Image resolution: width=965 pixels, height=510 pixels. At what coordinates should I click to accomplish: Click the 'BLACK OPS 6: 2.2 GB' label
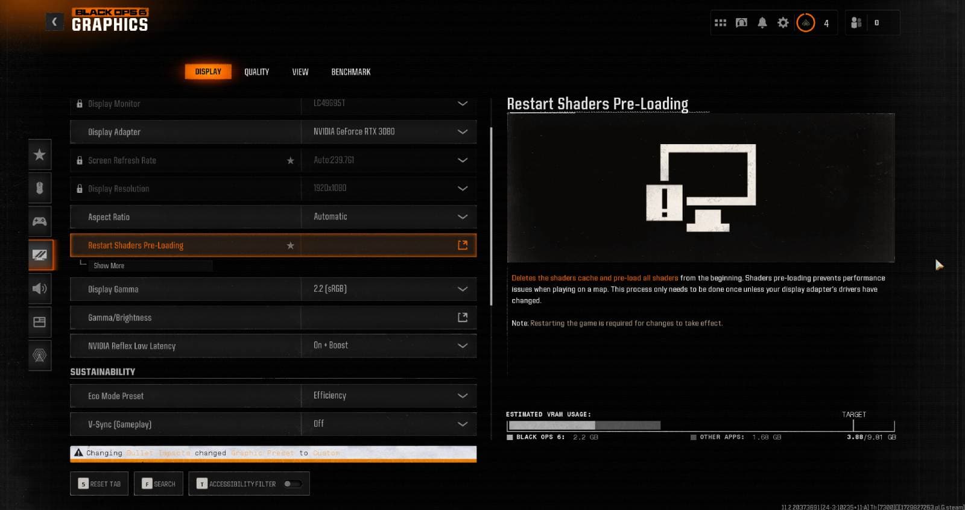(552, 437)
